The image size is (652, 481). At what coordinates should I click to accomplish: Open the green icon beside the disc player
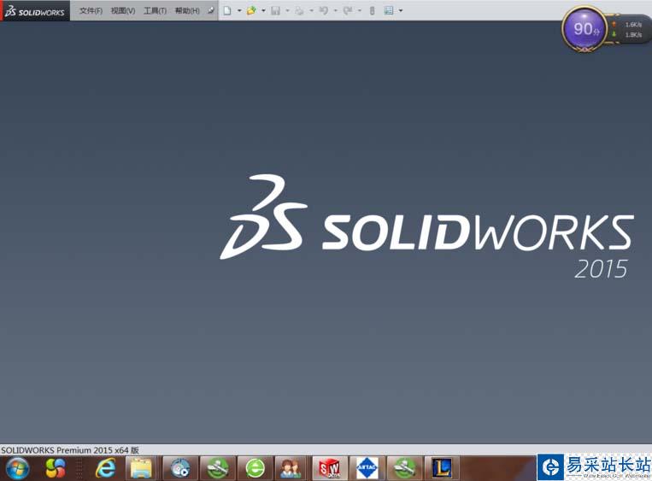coord(217,468)
